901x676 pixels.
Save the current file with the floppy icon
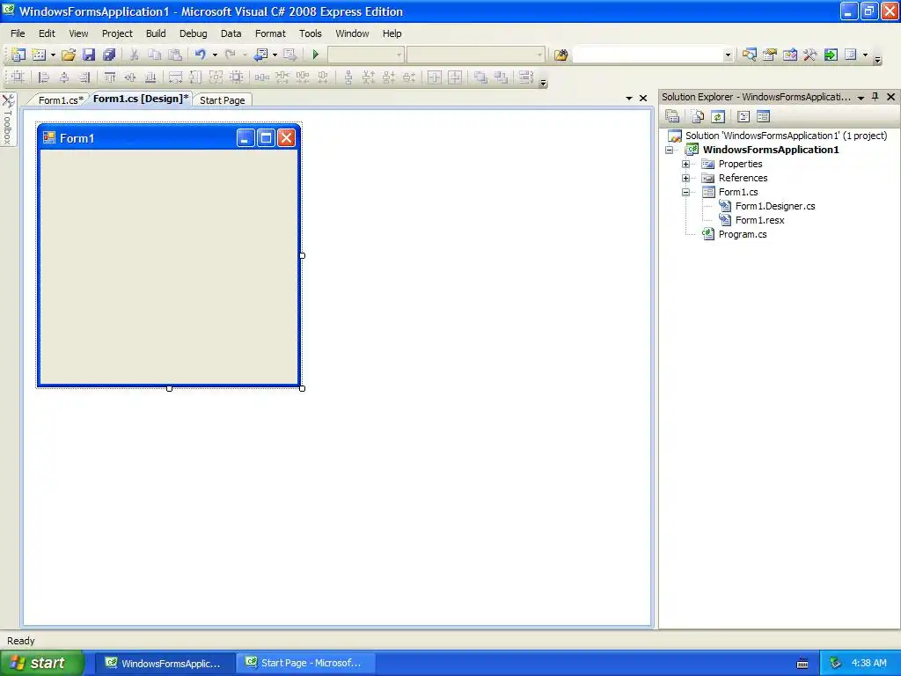pos(89,55)
